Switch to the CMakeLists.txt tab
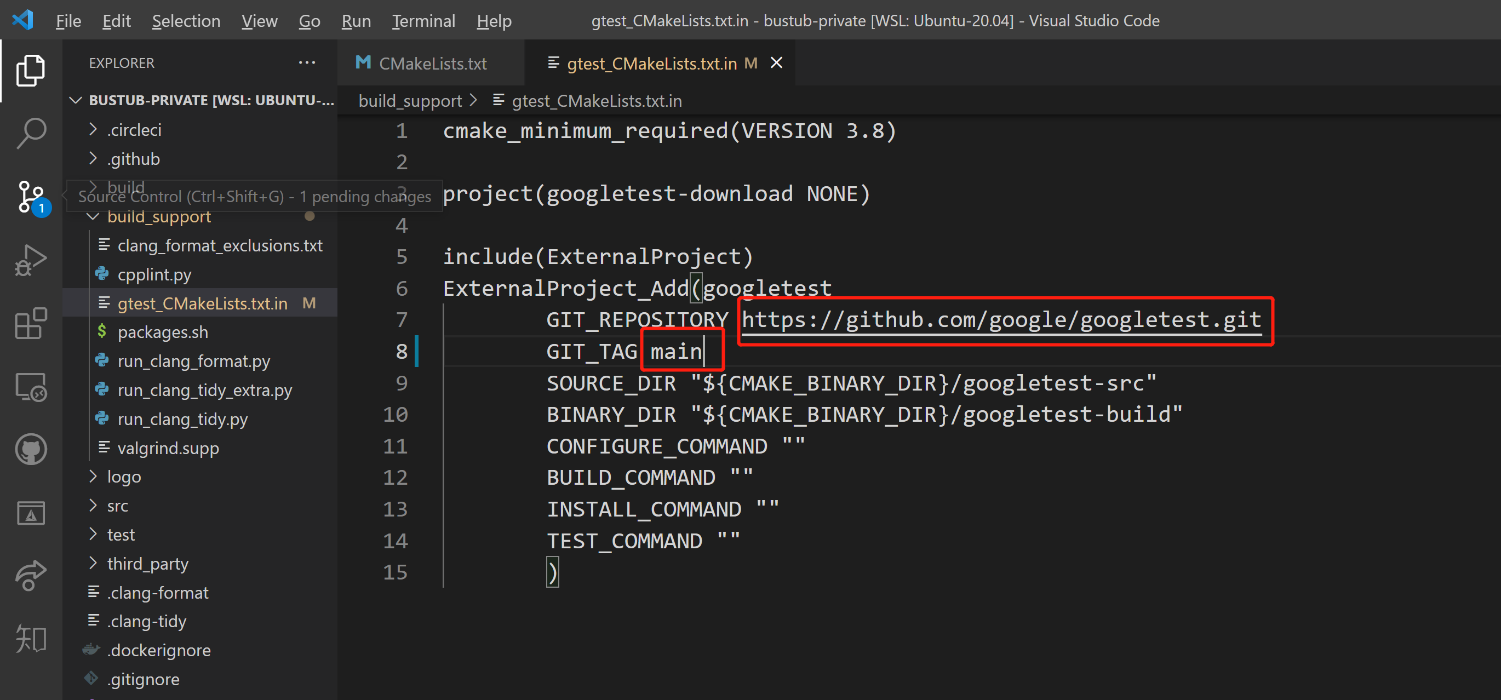The width and height of the screenshot is (1501, 700). coord(432,64)
